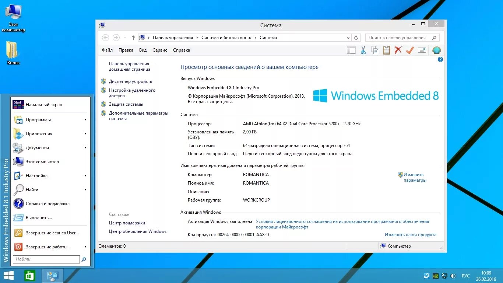Expand the Программы submenu arrow
503x283 pixels.
click(x=85, y=120)
